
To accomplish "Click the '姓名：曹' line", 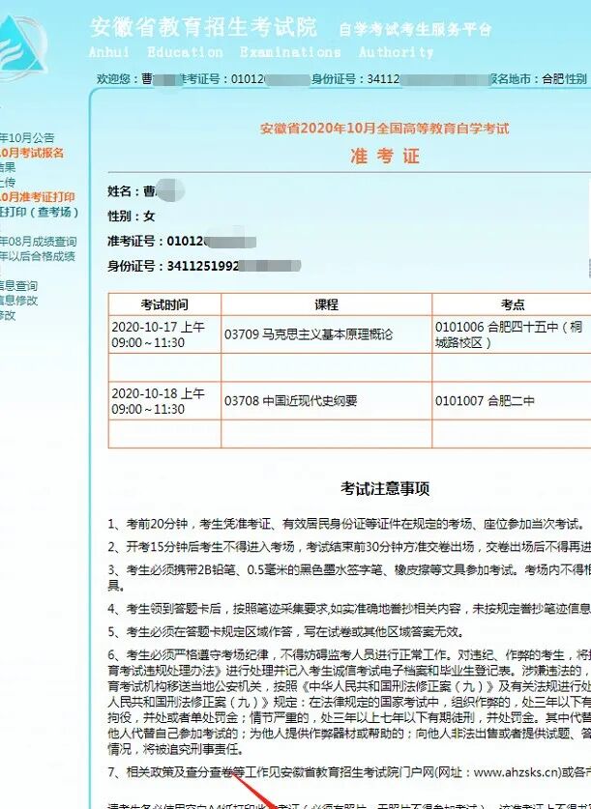I will (145, 191).
